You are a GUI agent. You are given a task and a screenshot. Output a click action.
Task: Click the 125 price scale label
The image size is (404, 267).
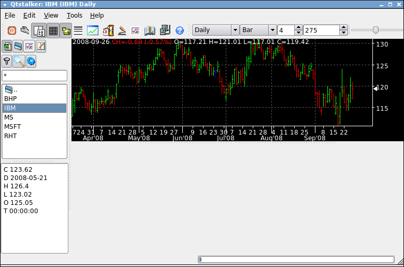coord(382,66)
